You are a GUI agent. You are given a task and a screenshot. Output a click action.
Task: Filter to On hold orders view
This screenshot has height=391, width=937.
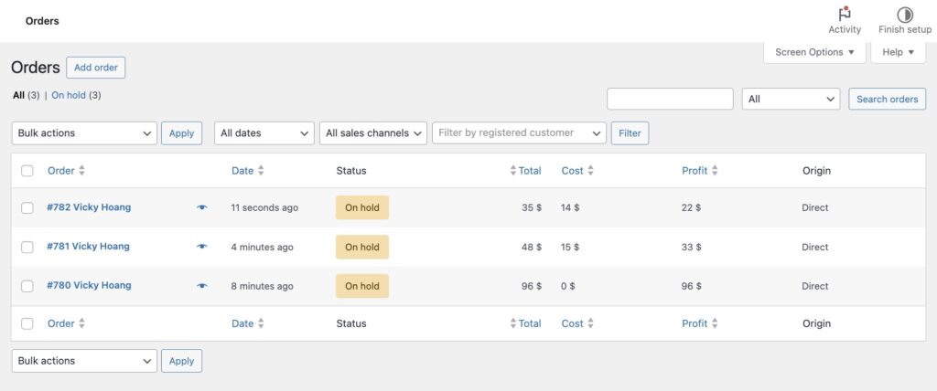pyautogui.click(x=69, y=95)
